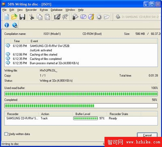Enable Verify written data checkbox
Image resolution: width=162 pixels, height=147 pixels.
click(6, 134)
